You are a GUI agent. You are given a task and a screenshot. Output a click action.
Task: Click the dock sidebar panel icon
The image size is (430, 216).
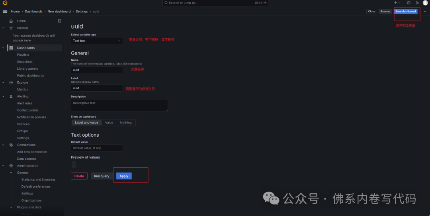pyautogui.click(x=59, y=21)
